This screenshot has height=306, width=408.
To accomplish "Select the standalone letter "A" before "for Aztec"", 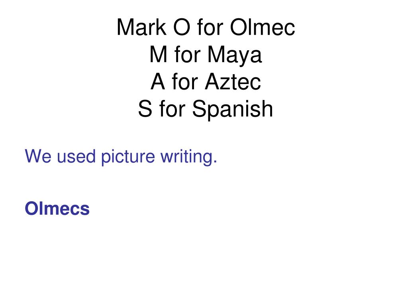I will click(x=158, y=81).
